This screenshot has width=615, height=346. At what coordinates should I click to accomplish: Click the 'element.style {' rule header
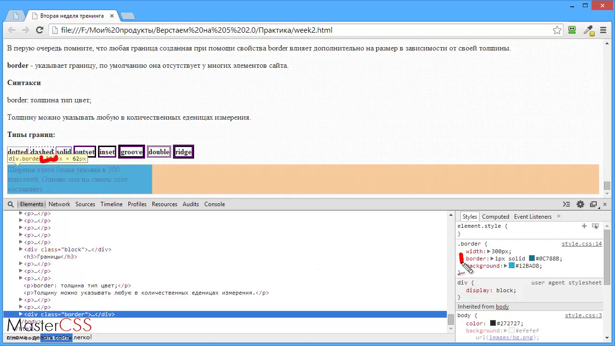pos(482,226)
